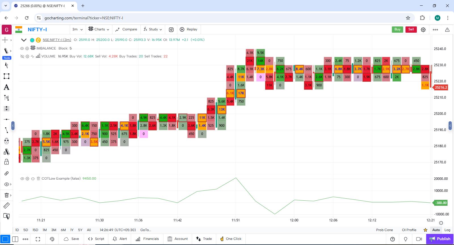Expand the Charts type dropdown
This screenshot has width=454, height=245.
99,29
